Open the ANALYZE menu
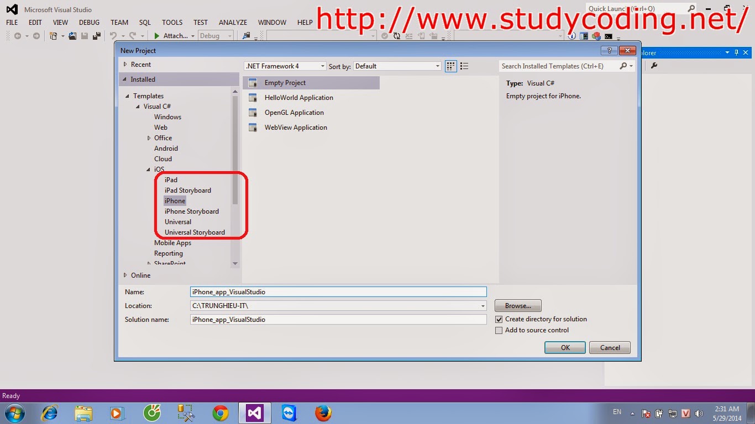Screen dimensions: 755x424 (233, 23)
